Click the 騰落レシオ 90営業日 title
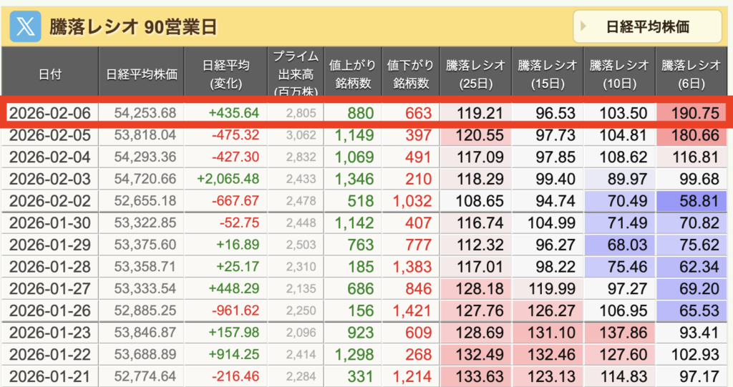The width and height of the screenshot is (733, 387). pos(133,27)
